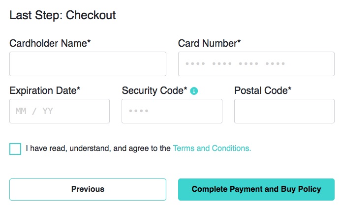Click the "Postal Code*" label text
The height and width of the screenshot is (206, 342).
coord(263,90)
